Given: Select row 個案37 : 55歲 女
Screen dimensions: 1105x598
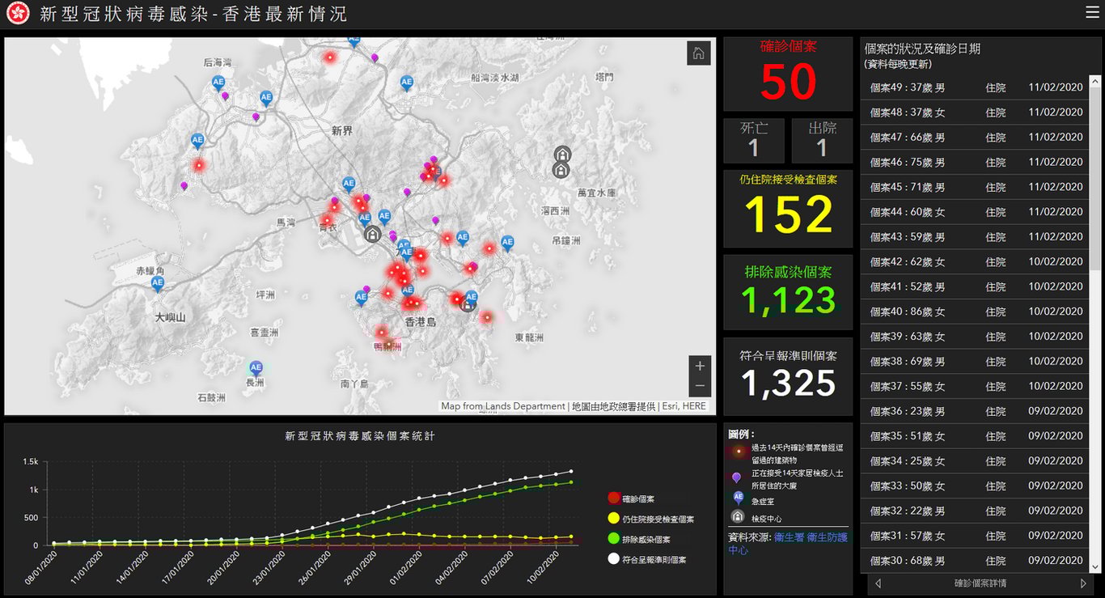Looking at the screenshot, I should [x=975, y=387].
